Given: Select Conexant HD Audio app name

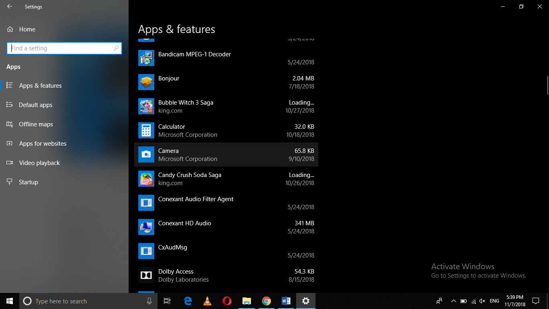Looking at the screenshot, I should point(184,223).
